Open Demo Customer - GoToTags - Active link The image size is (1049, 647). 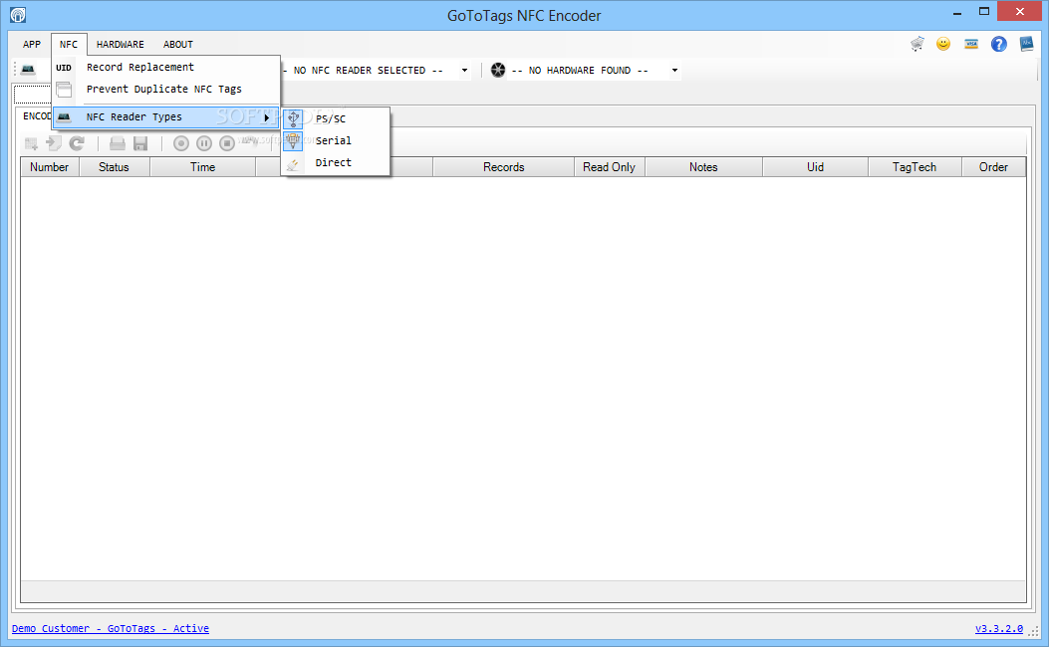coord(111,628)
